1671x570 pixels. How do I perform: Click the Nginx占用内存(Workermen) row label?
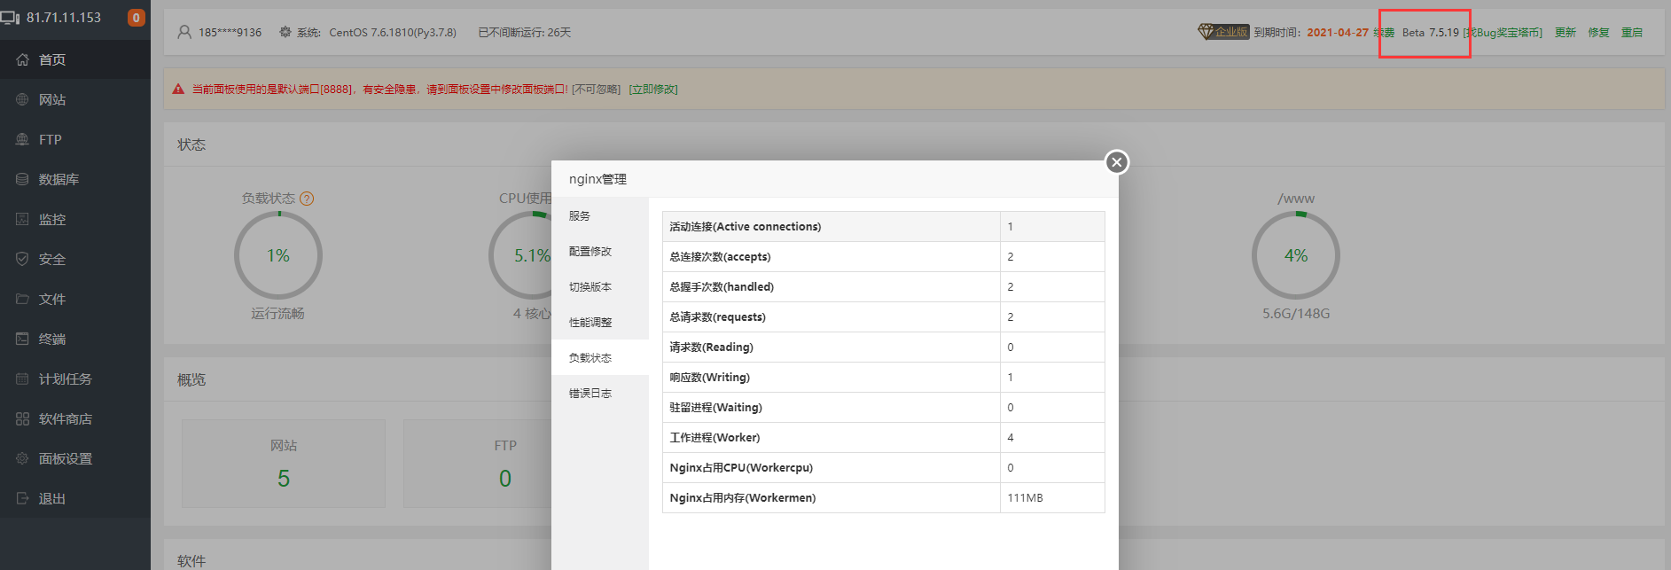[x=743, y=497]
